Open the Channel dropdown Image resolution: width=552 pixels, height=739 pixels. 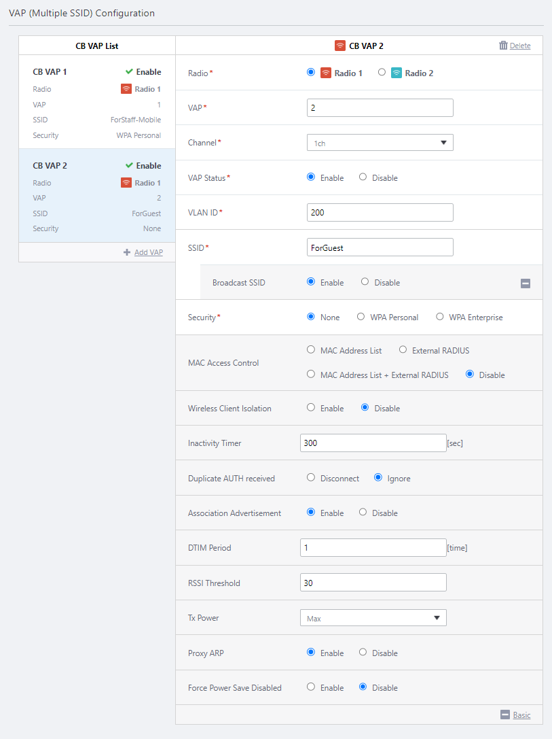380,143
